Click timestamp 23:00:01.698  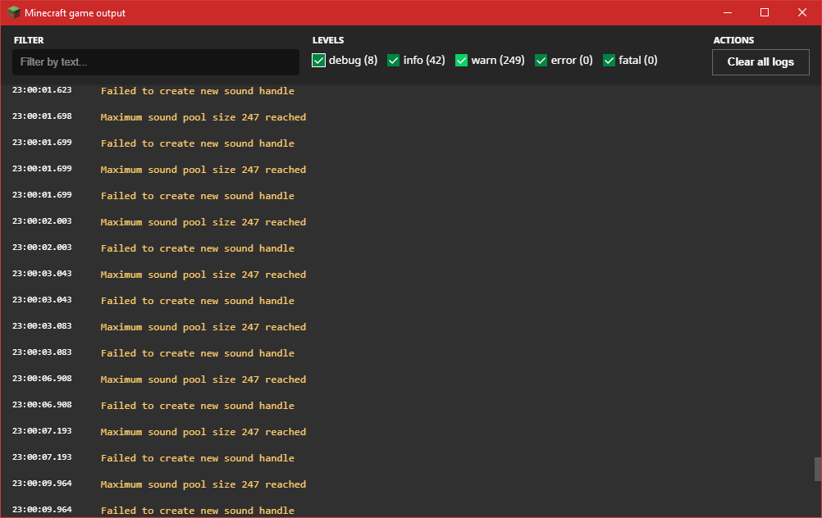42,116
